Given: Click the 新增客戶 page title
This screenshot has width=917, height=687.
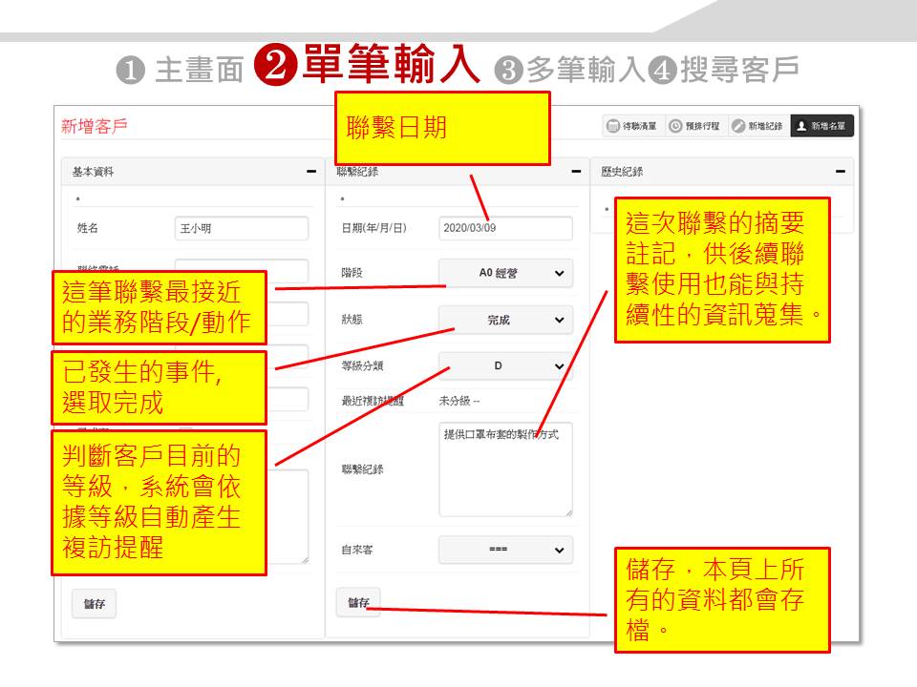Looking at the screenshot, I should point(95,126).
